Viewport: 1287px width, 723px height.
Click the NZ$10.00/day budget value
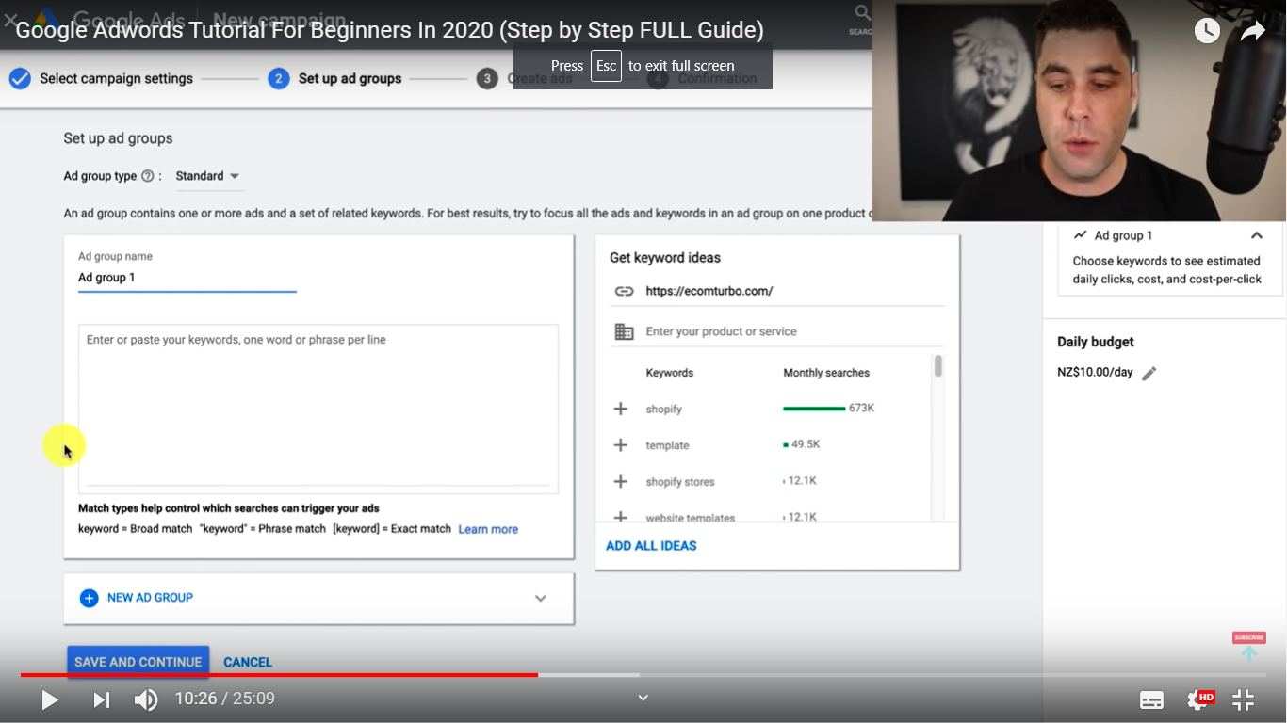(1095, 373)
